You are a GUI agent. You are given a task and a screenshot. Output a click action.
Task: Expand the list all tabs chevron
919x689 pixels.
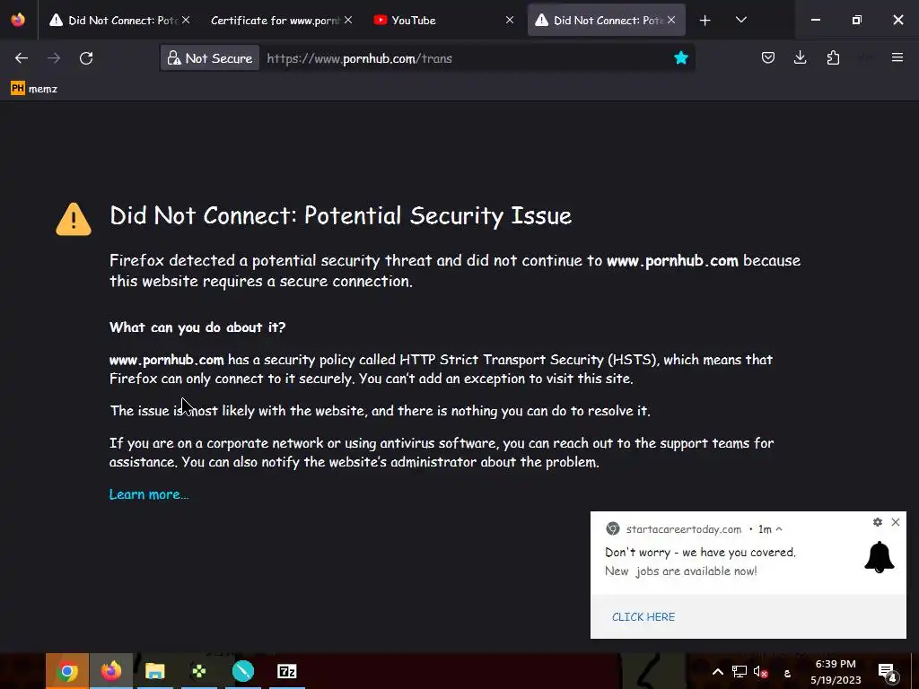(x=740, y=20)
